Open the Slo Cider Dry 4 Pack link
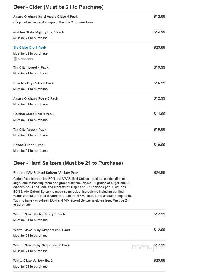The height and width of the screenshot is (272, 202). [x=30, y=48]
